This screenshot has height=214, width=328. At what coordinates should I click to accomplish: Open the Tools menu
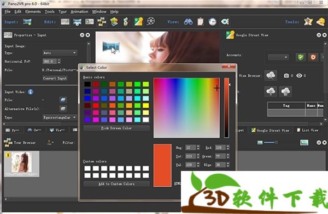point(50,11)
